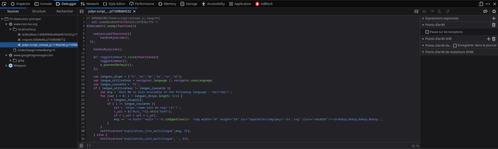
Task: Set breakpoint on line 19 gutter
Action: point(83,88)
